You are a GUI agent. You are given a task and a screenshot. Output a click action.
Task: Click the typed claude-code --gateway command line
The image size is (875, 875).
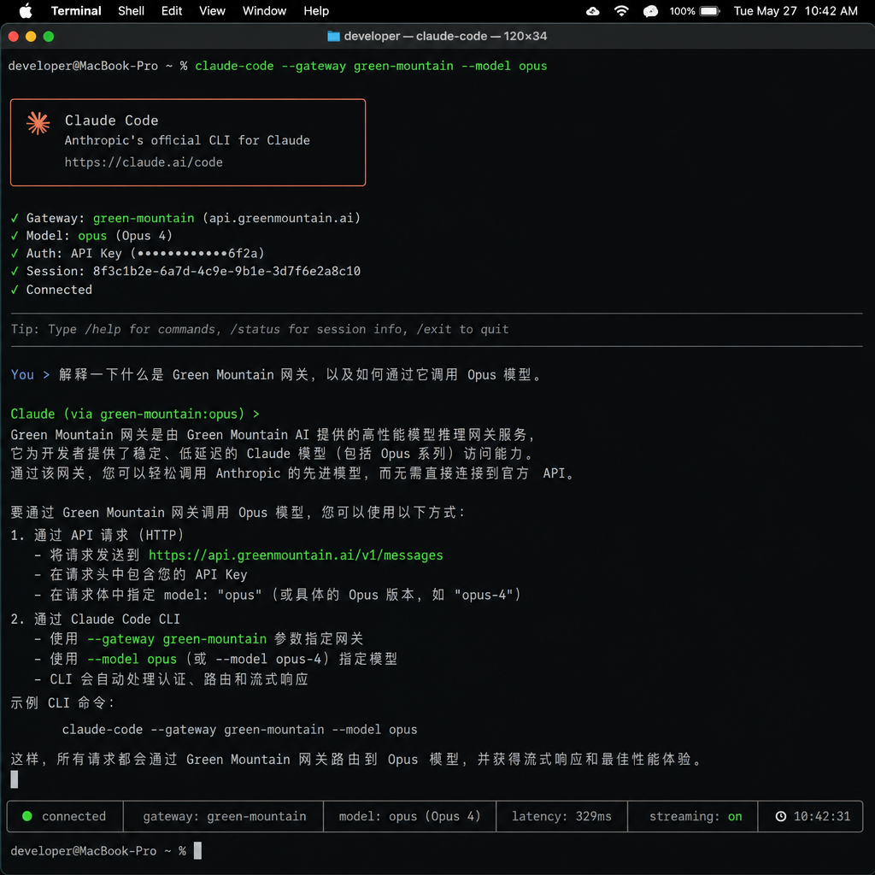click(371, 66)
